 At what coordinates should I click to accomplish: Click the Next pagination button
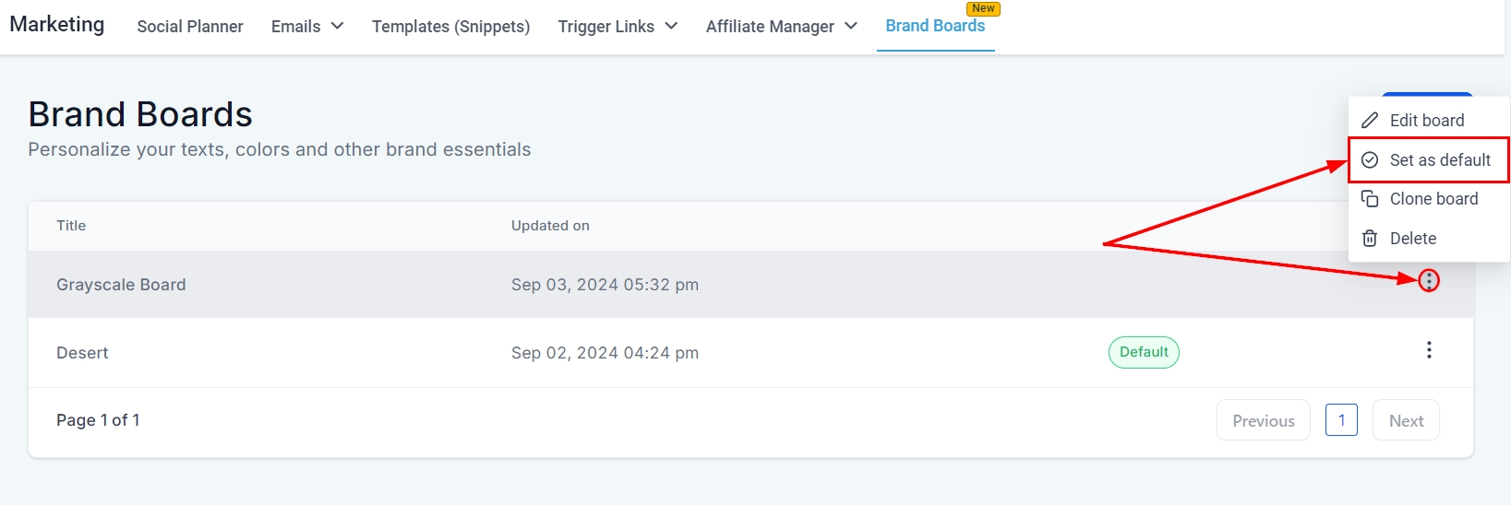(1406, 420)
